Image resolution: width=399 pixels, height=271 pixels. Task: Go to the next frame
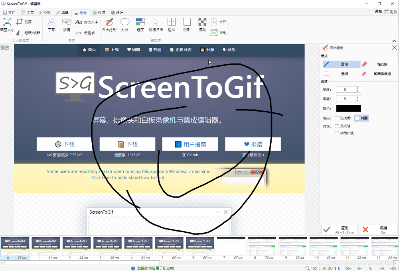[x=382, y=269]
